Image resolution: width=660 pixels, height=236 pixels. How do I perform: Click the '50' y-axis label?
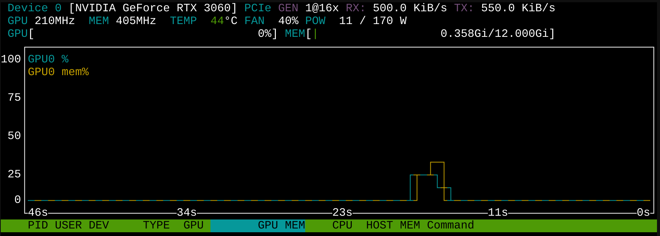pos(14,136)
